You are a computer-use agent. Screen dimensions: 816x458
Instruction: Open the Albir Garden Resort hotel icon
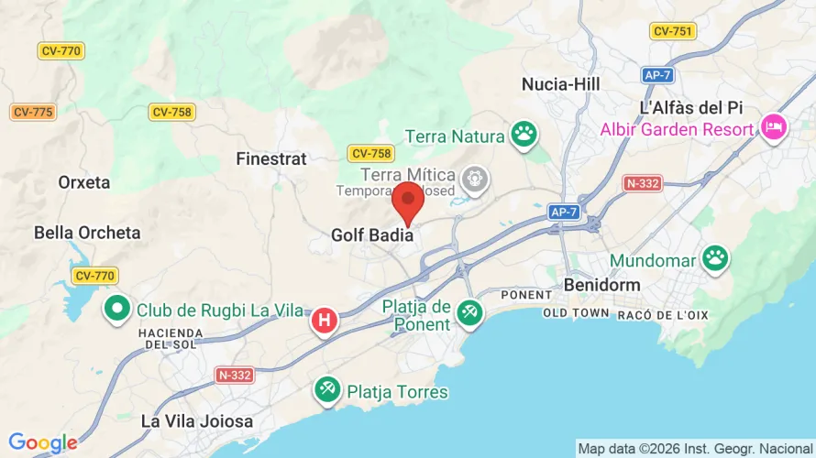pos(774,128)
